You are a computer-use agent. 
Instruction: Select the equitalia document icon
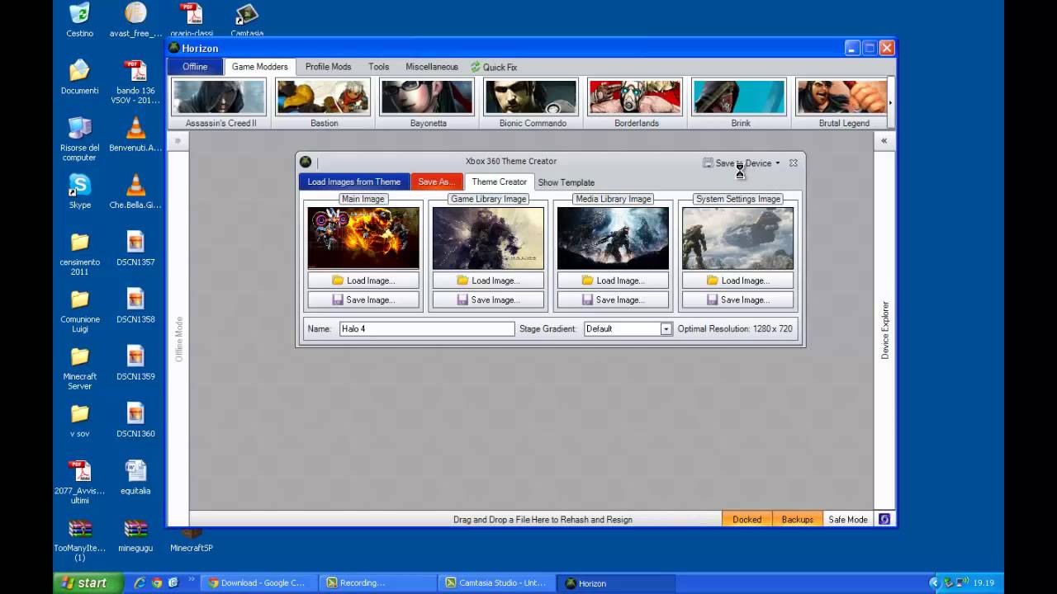[x=135, y=477]
